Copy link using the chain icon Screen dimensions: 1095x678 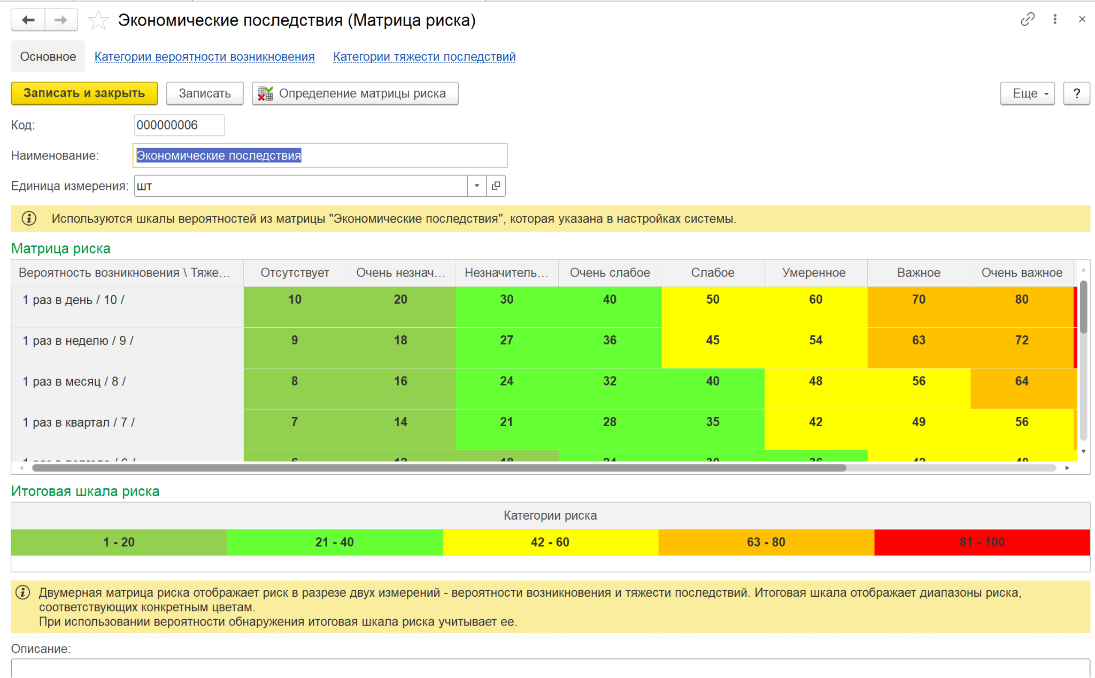point(1027,20)
